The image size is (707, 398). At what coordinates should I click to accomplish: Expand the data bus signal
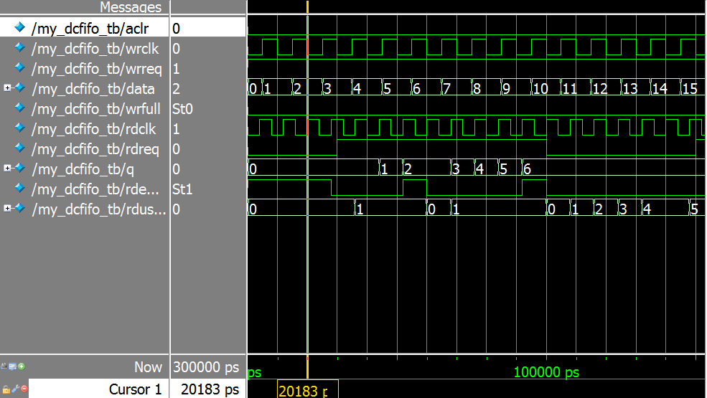(x=7, y=88)
